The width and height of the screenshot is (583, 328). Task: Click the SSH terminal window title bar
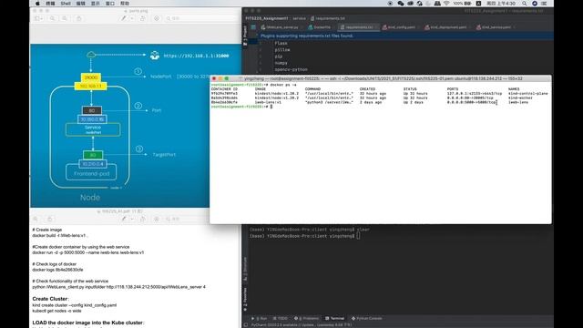coord(381,78)
